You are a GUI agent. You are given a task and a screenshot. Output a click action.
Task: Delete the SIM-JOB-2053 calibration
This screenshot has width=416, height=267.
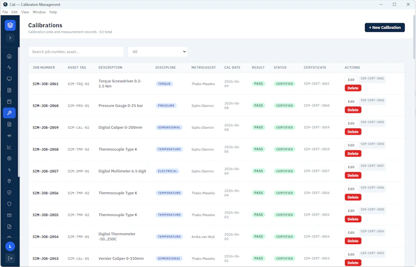point(353,263)
